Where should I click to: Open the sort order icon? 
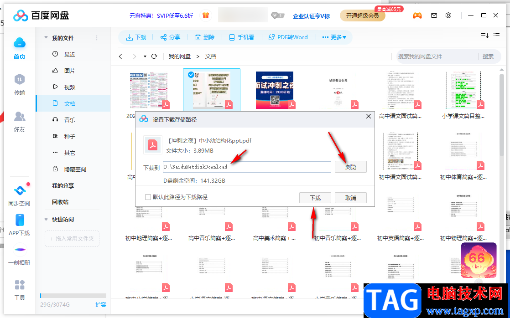pyautogui.click(x=484, y=36)
